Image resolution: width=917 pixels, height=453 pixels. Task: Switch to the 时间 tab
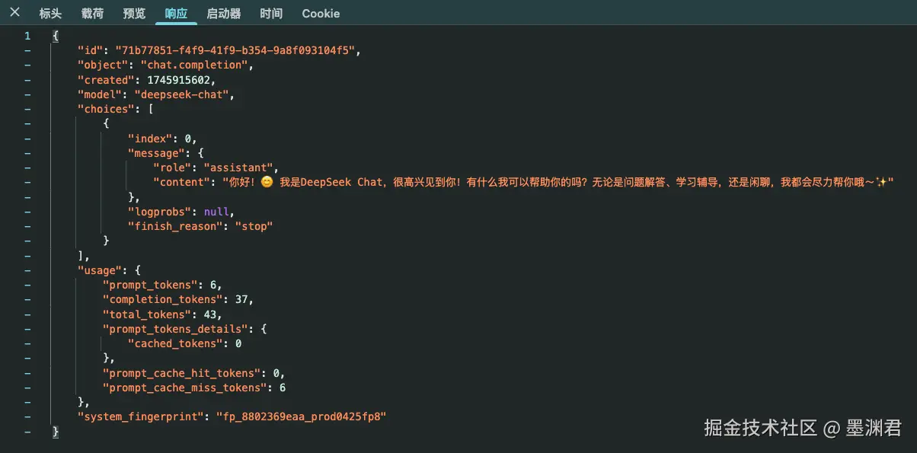[271, 13]
